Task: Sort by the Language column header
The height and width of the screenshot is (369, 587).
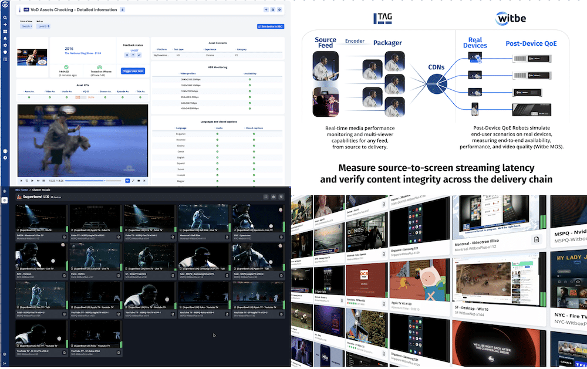Action: [181, 128]
